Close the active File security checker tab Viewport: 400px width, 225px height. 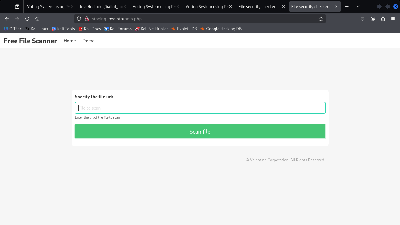336,6
